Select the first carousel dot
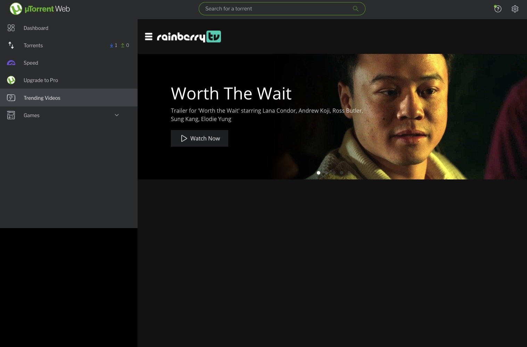527x347 pixels. click(x=319, y=173)
